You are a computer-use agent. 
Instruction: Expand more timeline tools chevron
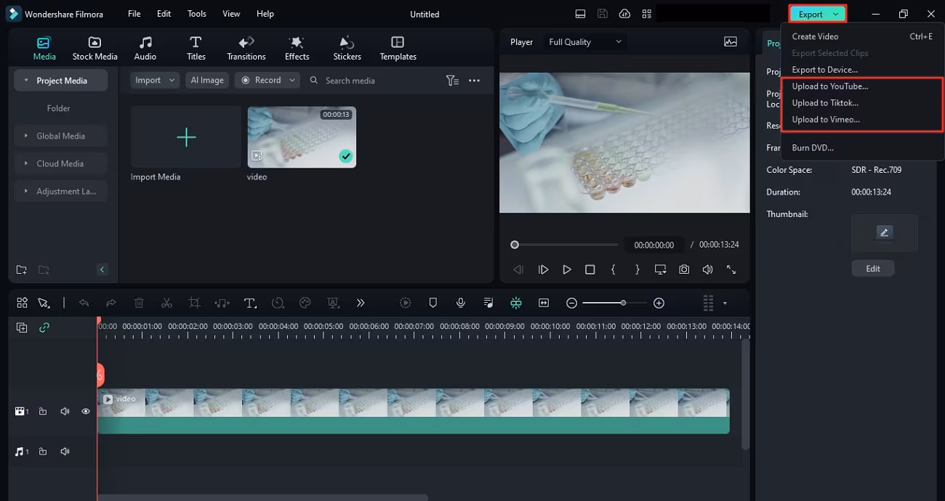click(x=361, y=303)
